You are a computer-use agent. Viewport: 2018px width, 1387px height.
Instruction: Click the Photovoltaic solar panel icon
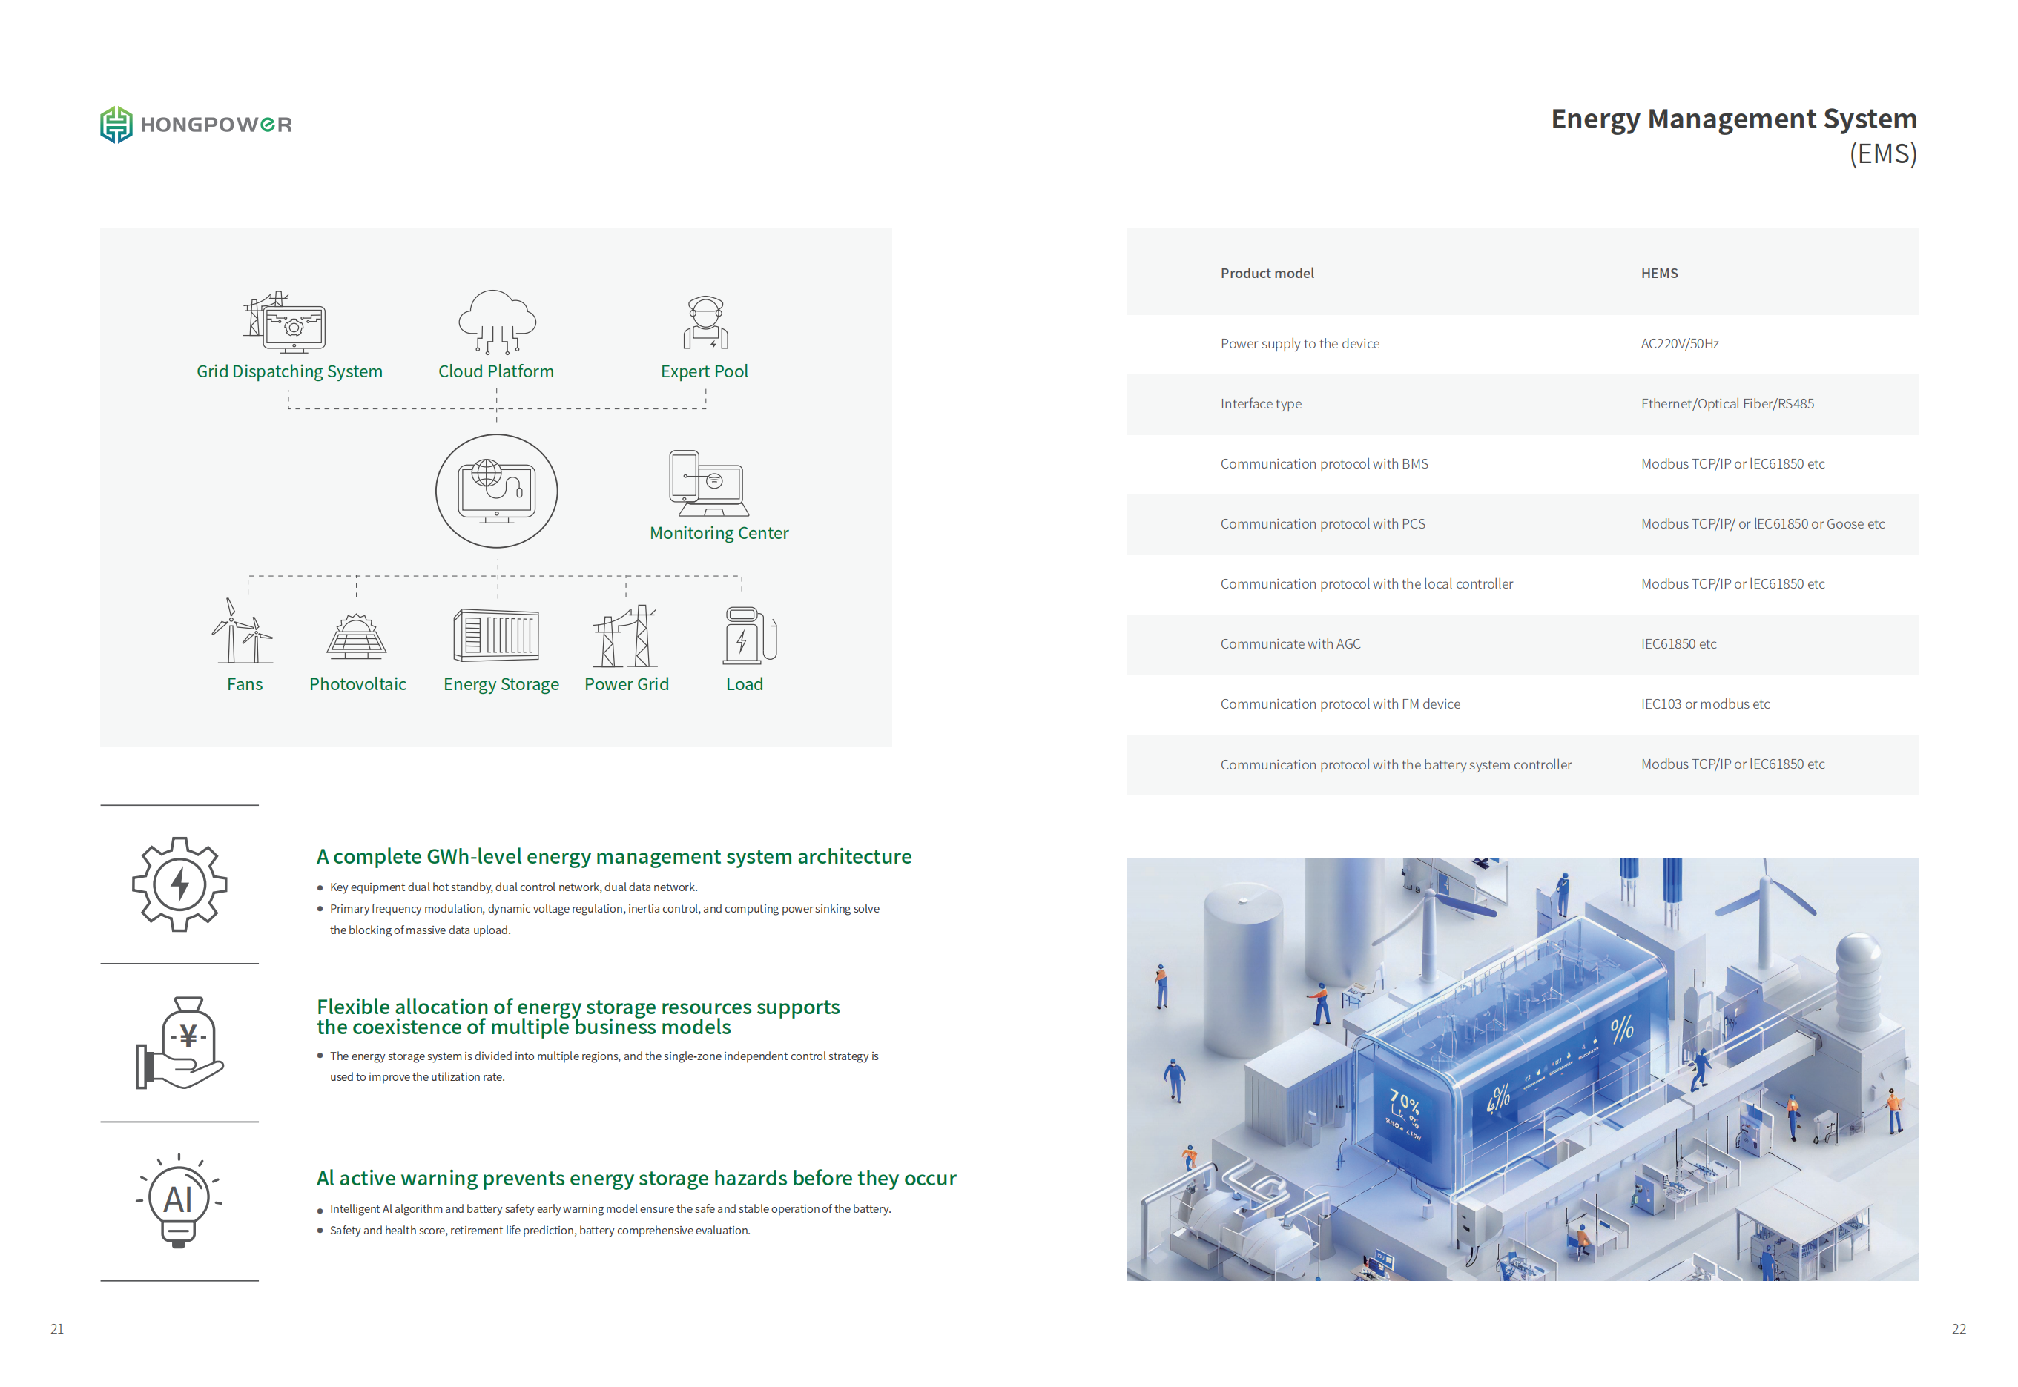click(355, 637)
